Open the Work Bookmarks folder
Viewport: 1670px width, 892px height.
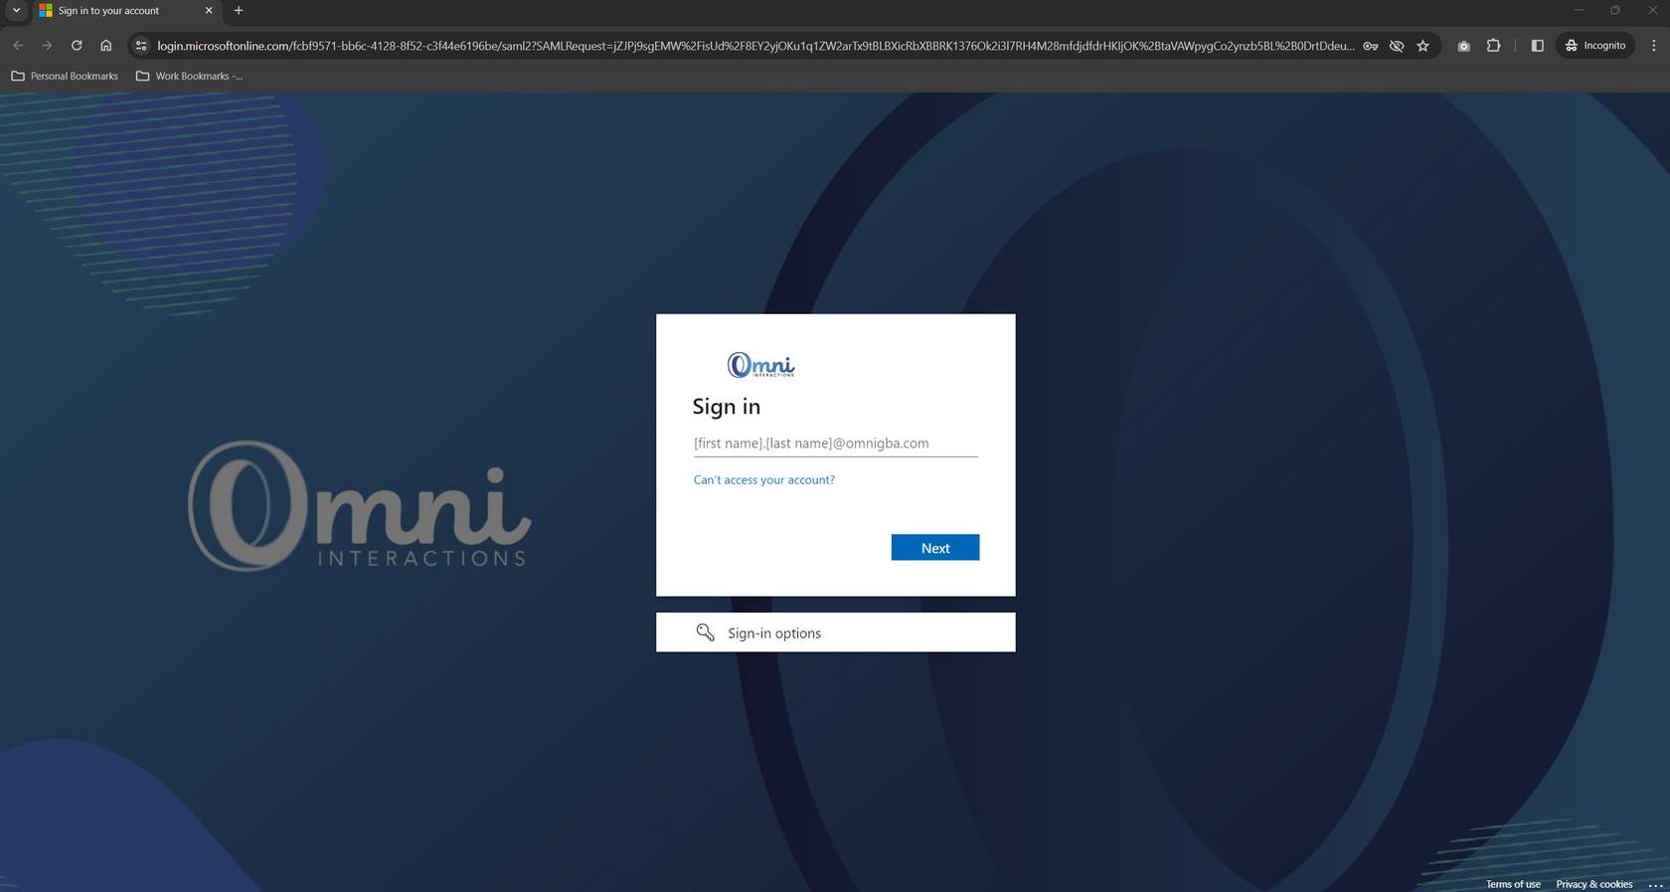pyautogui.click(x=189, y=76)
